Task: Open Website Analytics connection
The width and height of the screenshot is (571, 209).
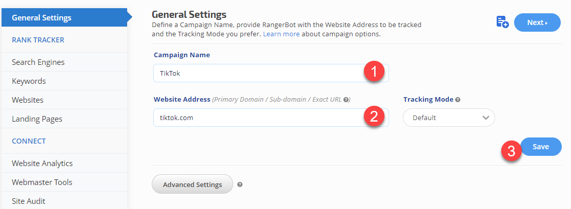Action: pyautogui.click(x=42, y=164)
